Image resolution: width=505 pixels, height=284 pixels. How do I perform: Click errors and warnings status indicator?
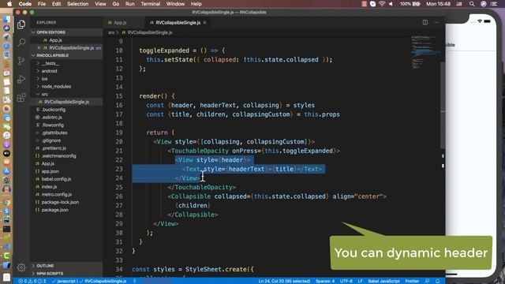pos(32,281)
